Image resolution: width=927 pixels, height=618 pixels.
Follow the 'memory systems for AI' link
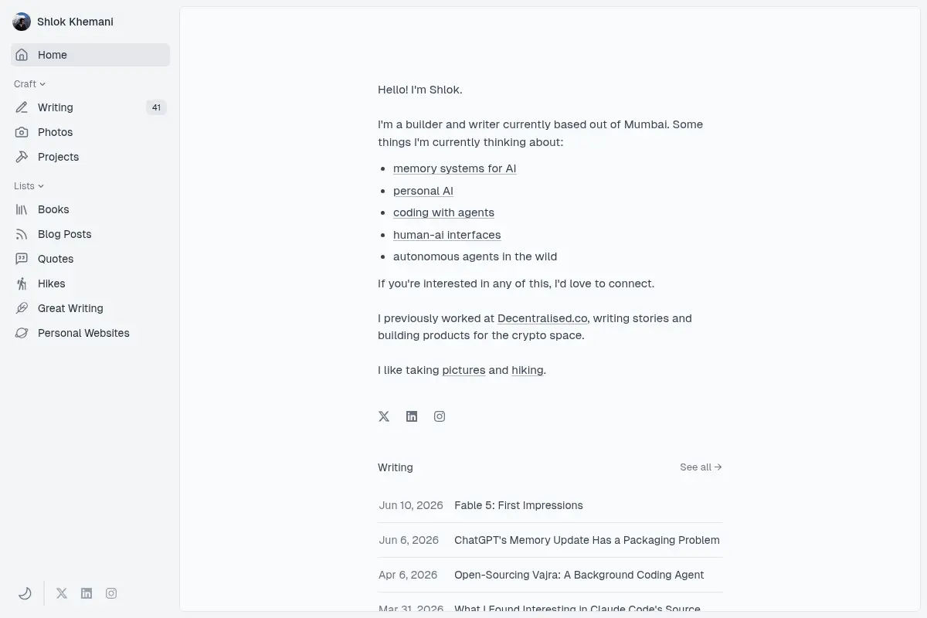pos(454,168)
